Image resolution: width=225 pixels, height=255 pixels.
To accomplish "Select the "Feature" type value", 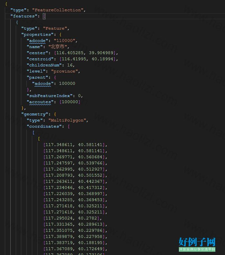I will tap(55, 28).
